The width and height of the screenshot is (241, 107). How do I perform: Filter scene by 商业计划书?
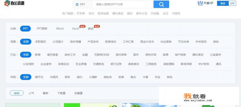point(147,41)
